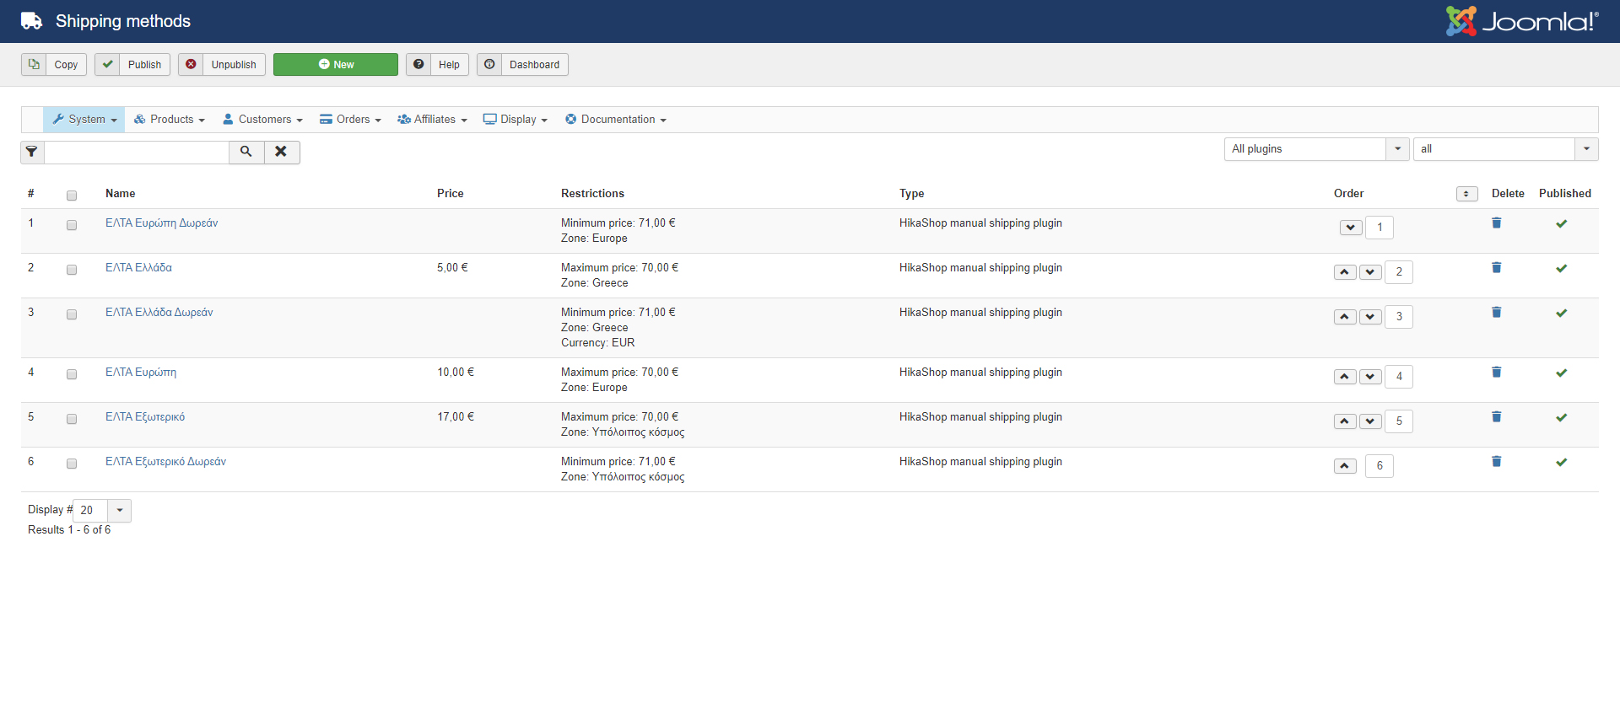Delete the ΕΛΤΑ Ελλάδα shipping method
Viewport: 1620px width, 708px height.
coord(1496,268)
